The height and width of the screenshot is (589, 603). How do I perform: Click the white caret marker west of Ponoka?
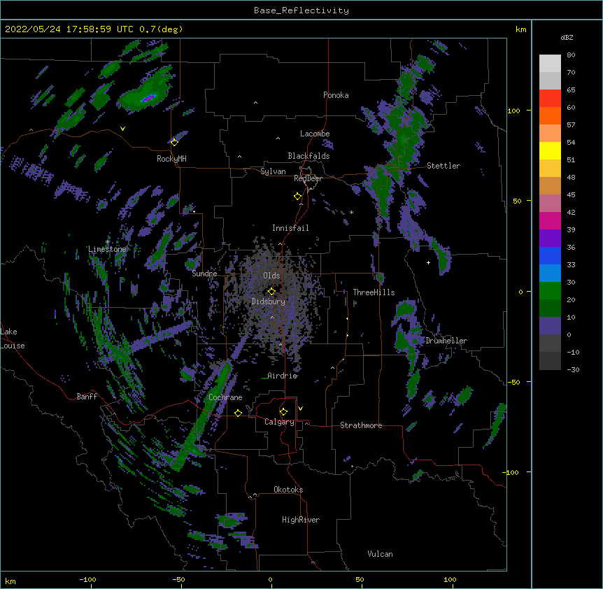pos(256,103)
